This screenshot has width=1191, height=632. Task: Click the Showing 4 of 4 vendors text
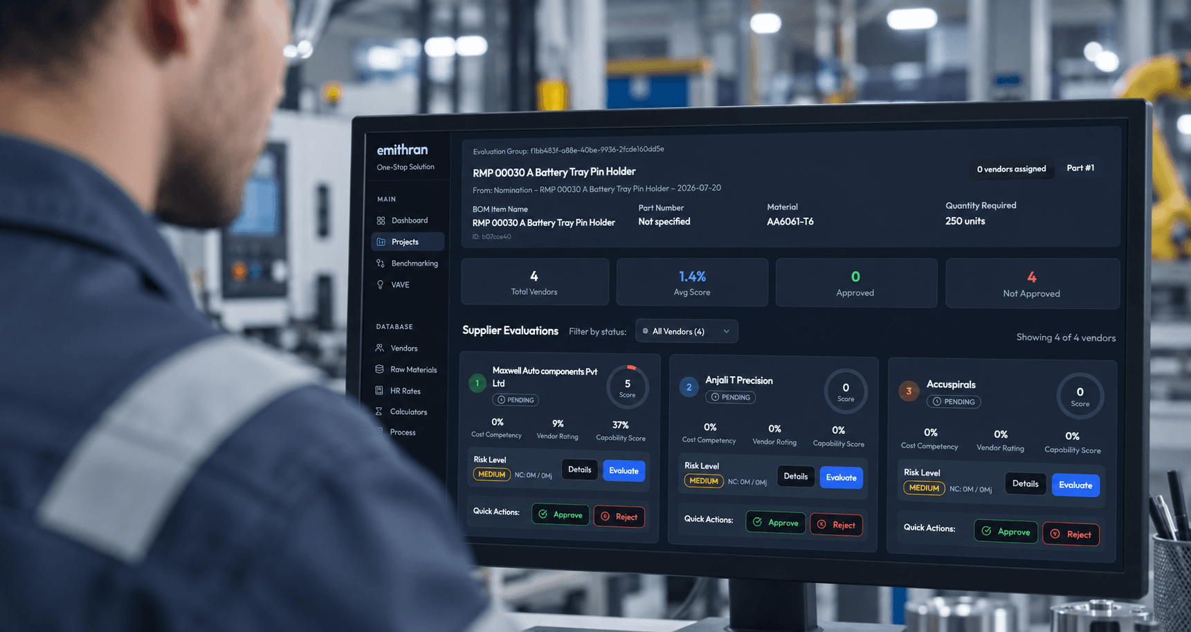(1066, 337)
